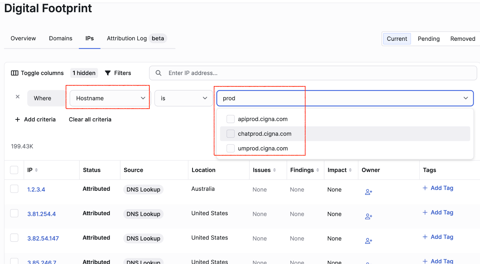Click United States in 3.81.254.4 row
Image resolution: width=480 pixels, height=264 pixels.
[x=210, y=213]
